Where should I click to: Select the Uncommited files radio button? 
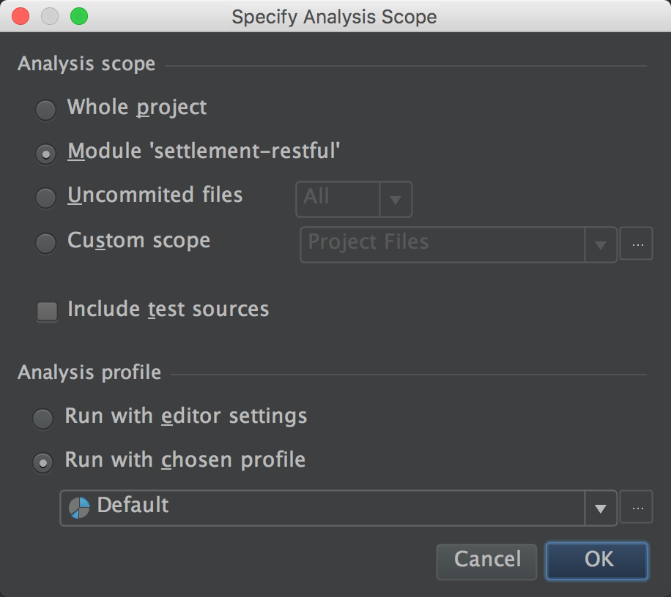[46, 198]
